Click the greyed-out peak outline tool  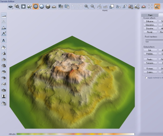point(4,21)
